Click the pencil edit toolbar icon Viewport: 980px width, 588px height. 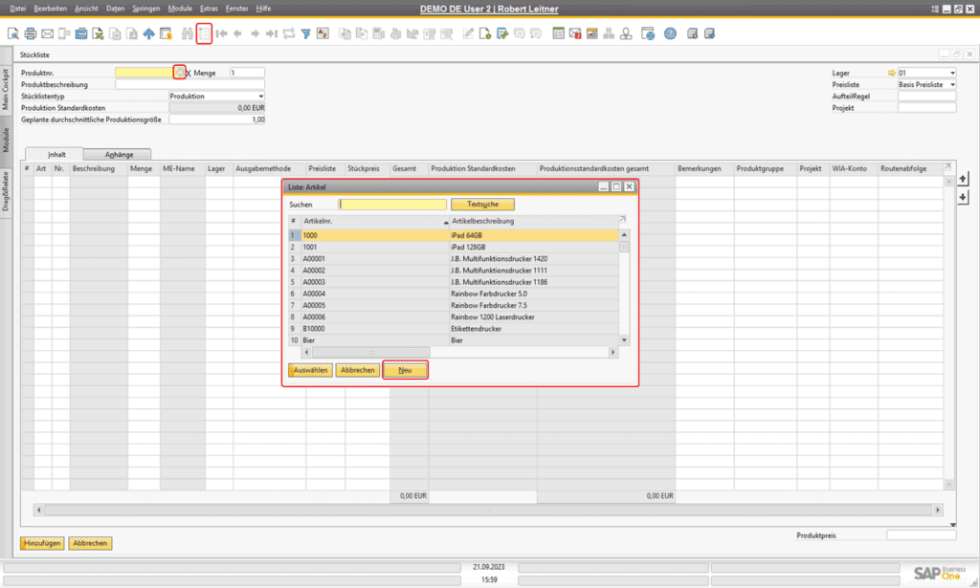(468, 33)
